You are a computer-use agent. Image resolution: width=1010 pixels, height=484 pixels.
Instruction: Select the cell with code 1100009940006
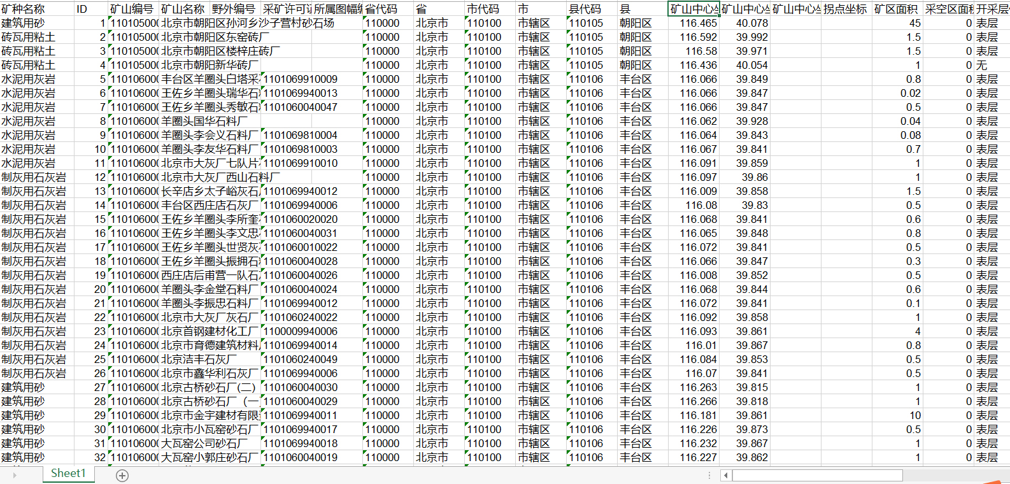[311, 331]
